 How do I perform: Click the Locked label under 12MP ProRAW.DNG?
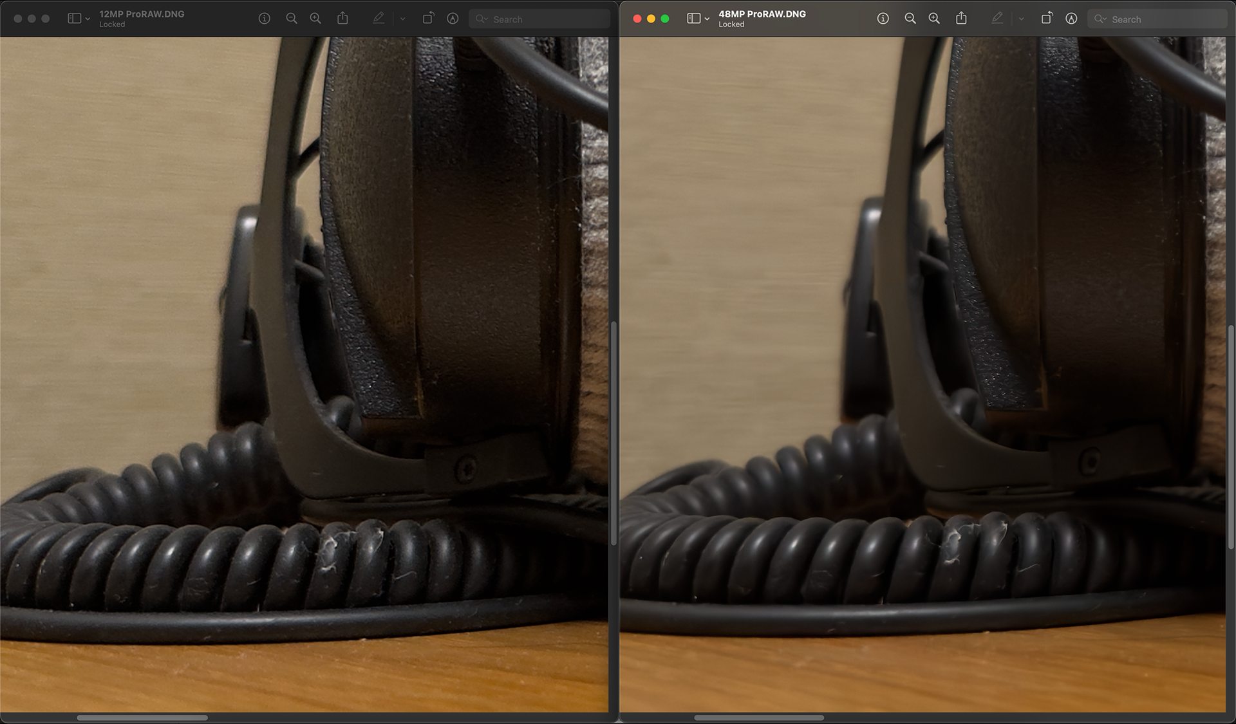(112, 24)
